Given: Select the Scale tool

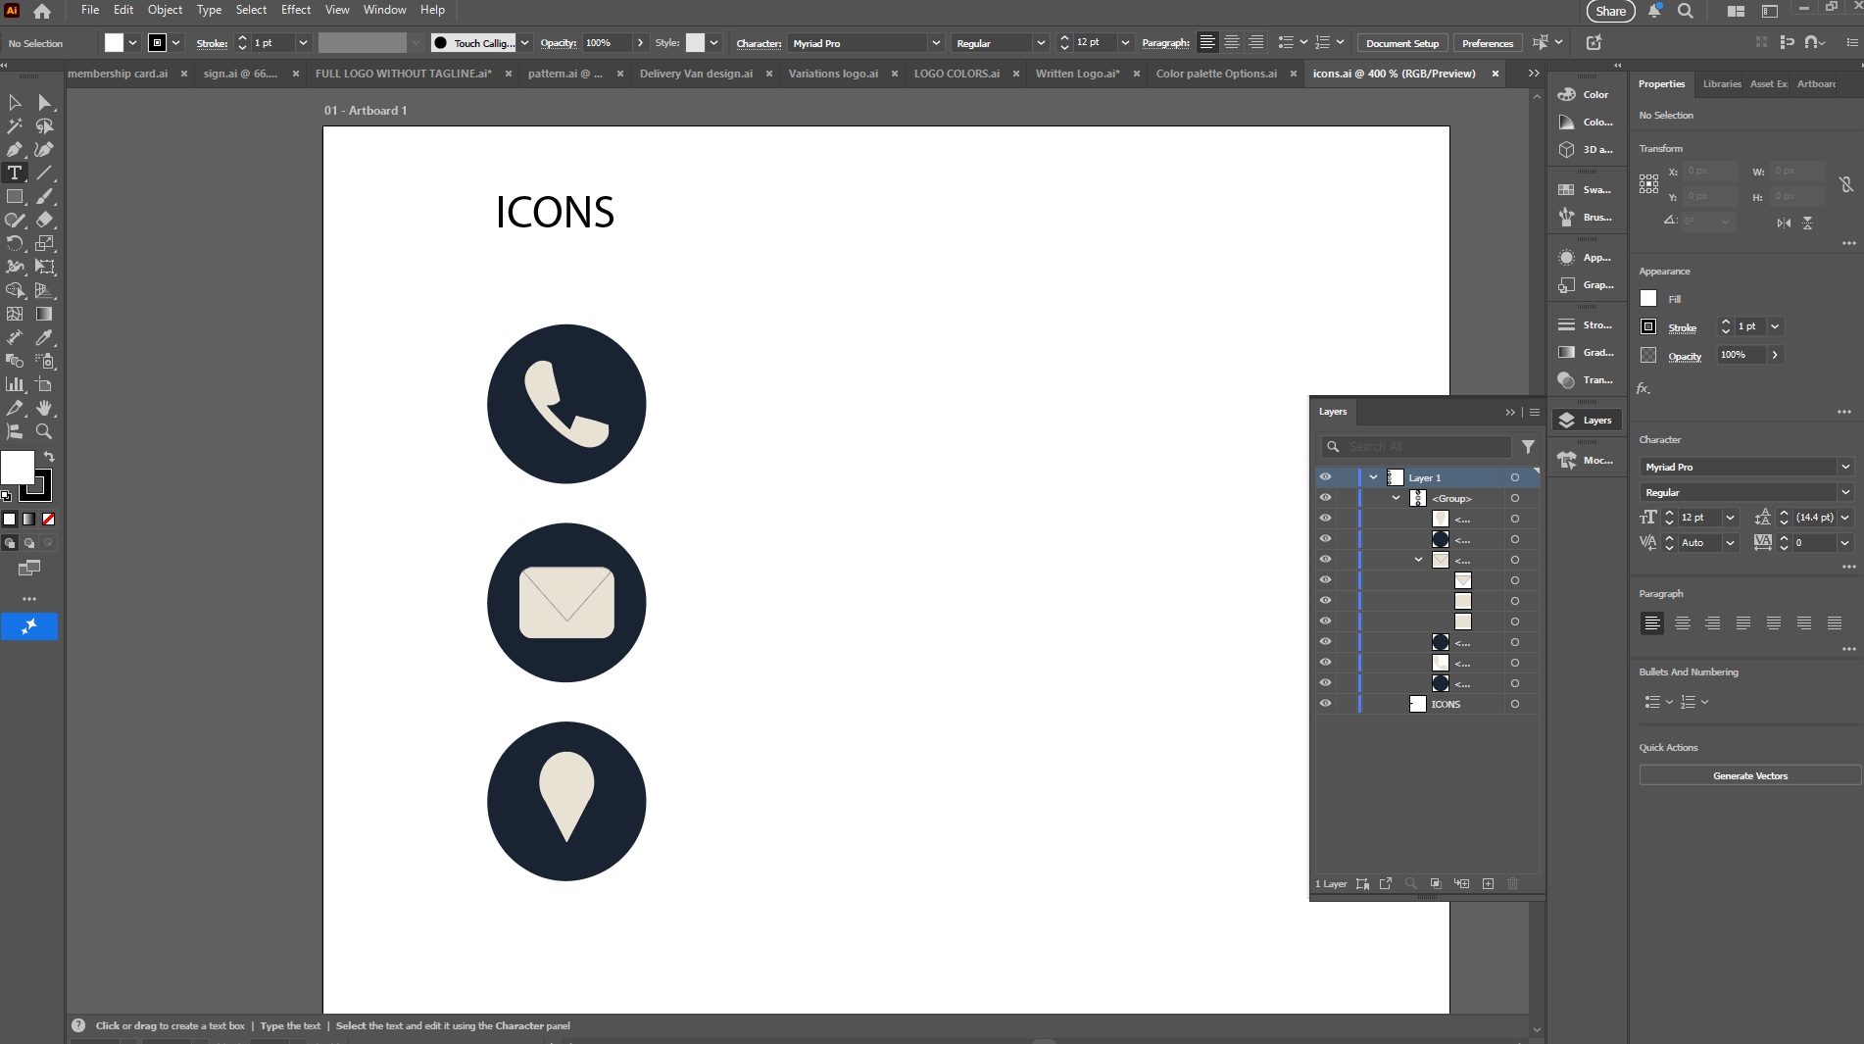Looking at the screenshot, I should pyautogui.click(x=44, y=243).
